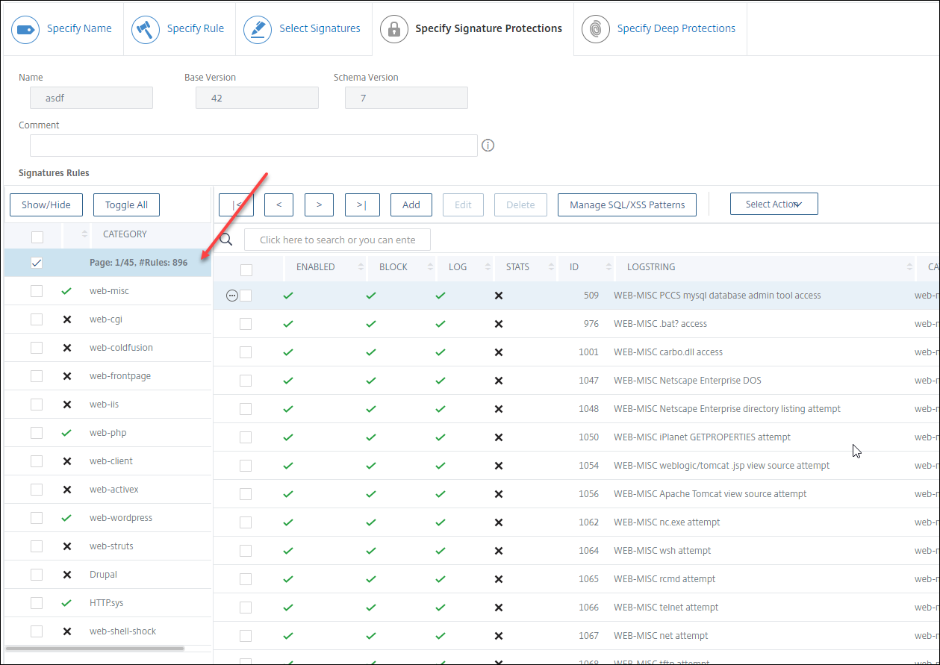Click the Specify Deep Protections fingerprint icon

click(x=595, y=29)
